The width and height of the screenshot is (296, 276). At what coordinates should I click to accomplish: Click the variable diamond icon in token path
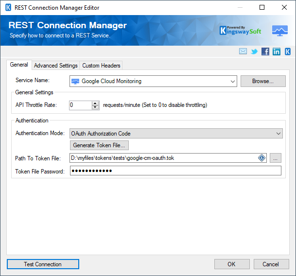coord(261,158)
